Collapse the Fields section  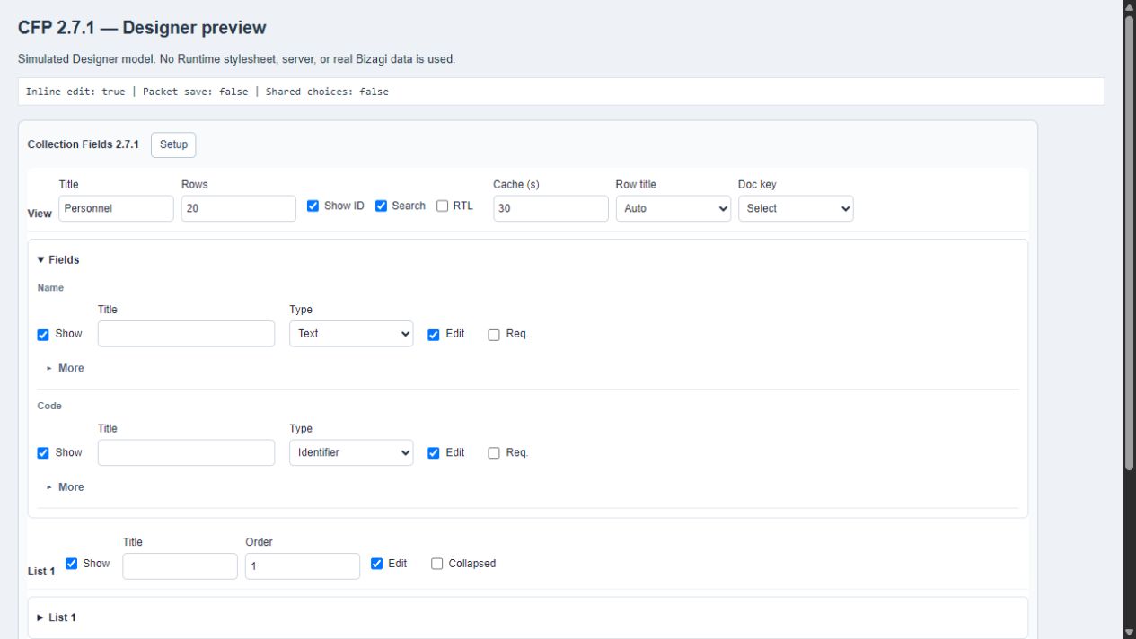click(58, 260)
